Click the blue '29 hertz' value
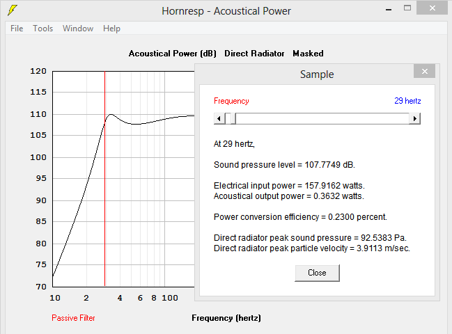This screenshot has width=452, height=334. click(x=407, y=101)
